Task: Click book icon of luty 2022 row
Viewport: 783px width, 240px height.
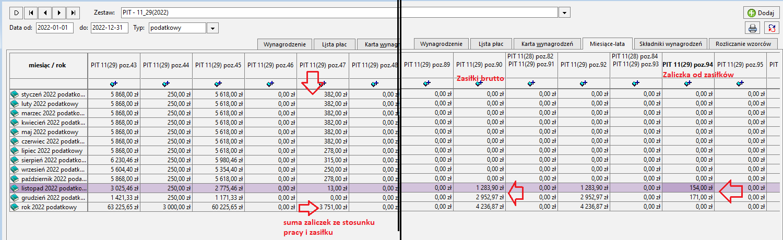Action: point(15,103)
